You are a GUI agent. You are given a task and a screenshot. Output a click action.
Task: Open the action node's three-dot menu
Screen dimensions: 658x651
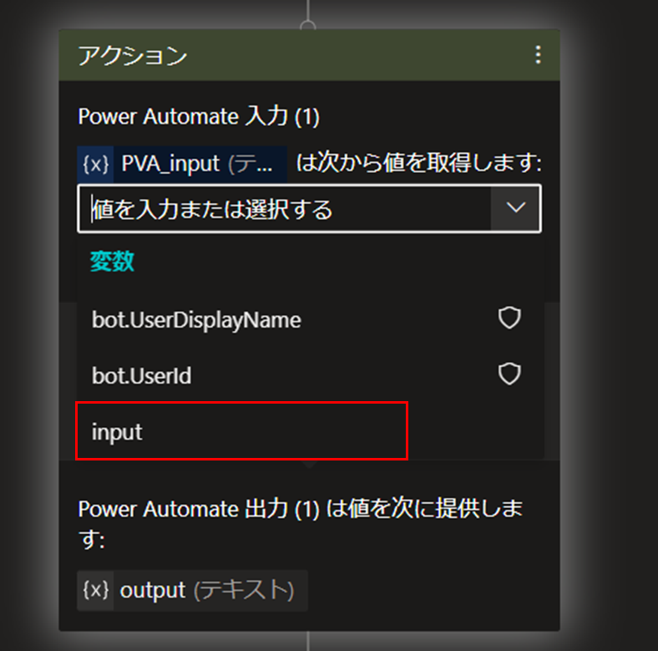[x=538, y=55]
